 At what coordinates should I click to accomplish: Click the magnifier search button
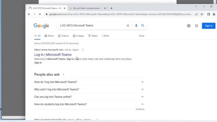(143, 26)
